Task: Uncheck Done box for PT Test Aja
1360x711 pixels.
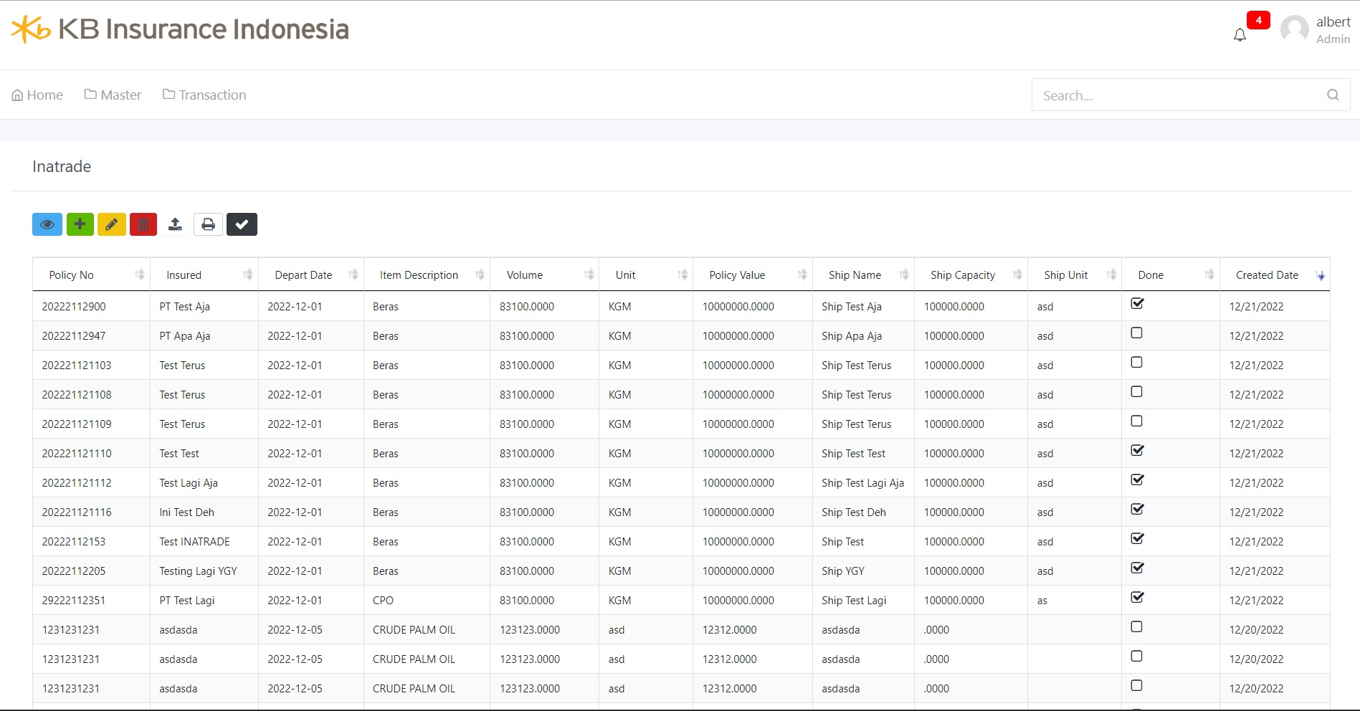Action: tap(1136, 304)
